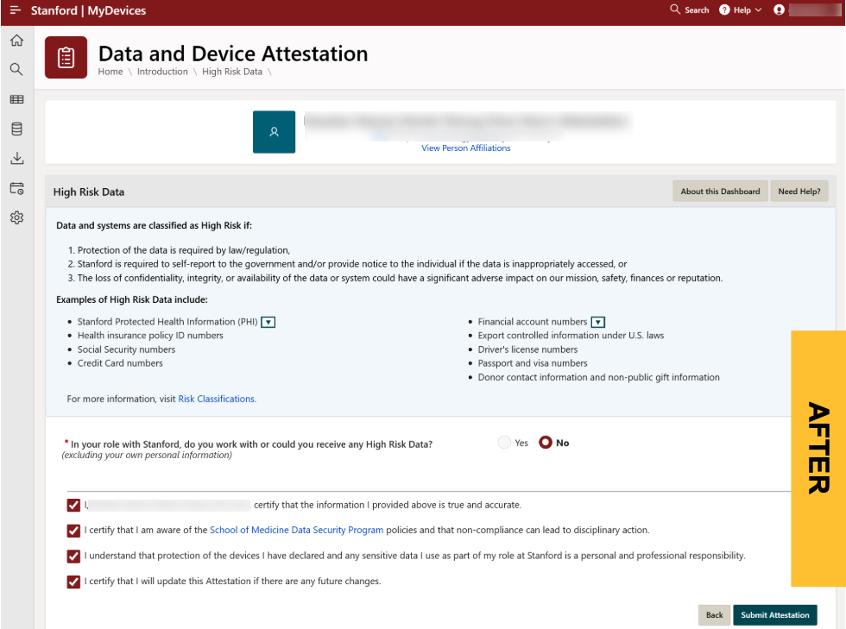Open the Risk Classifications link
The image size is (846, 629).
217,399
